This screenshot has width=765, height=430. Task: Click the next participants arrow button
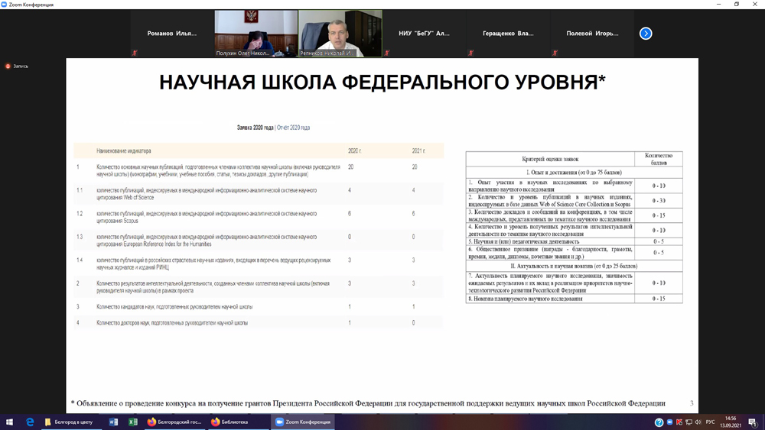click(646, 34)
